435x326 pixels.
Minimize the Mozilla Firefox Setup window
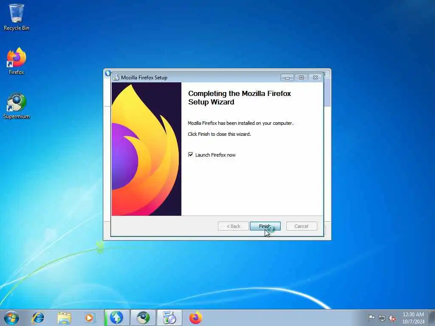click(x=287, y=78)
